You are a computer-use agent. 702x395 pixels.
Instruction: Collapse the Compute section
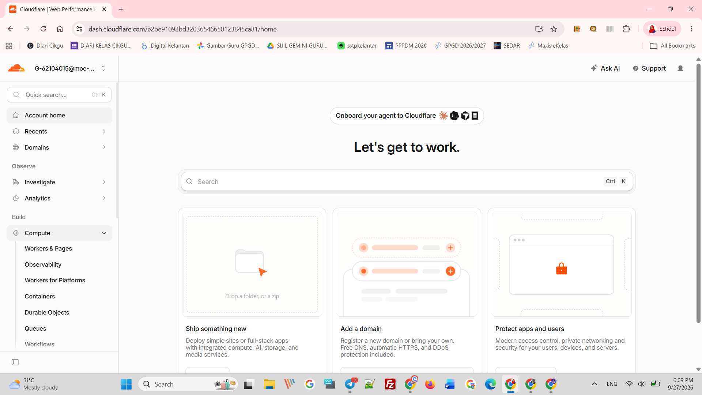pyautogui.click(x=59, y=233)
